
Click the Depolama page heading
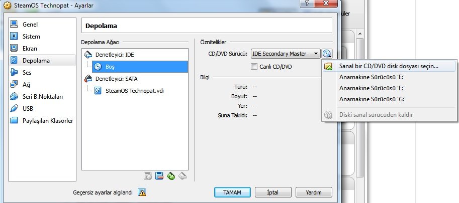click(101, 26)
